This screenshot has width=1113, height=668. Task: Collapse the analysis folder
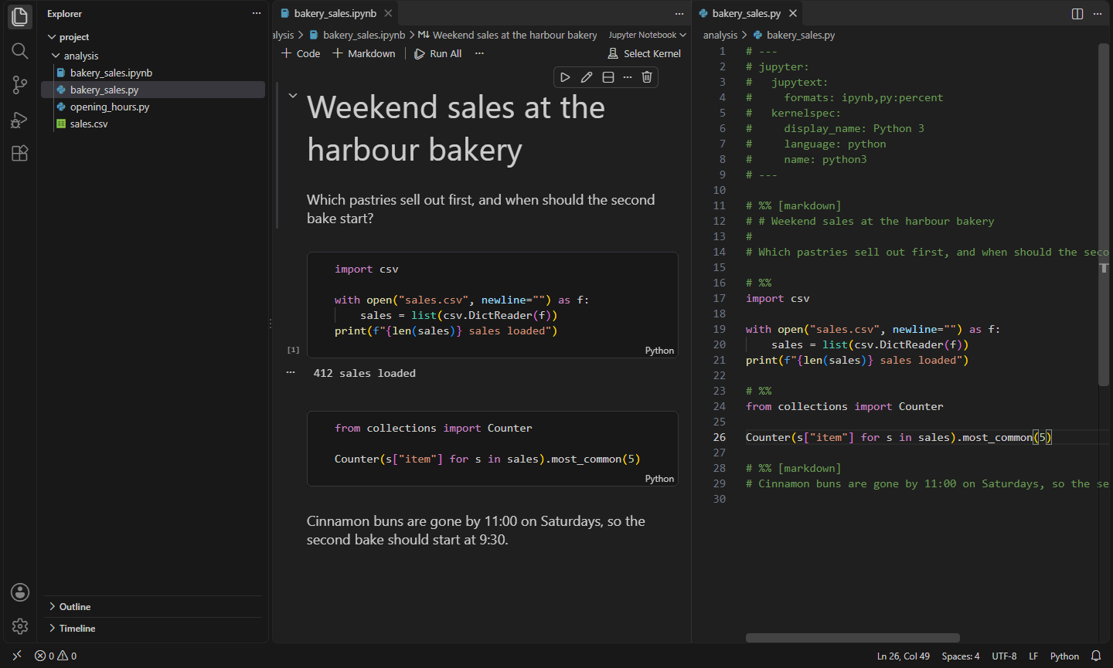tap(56, 56)
